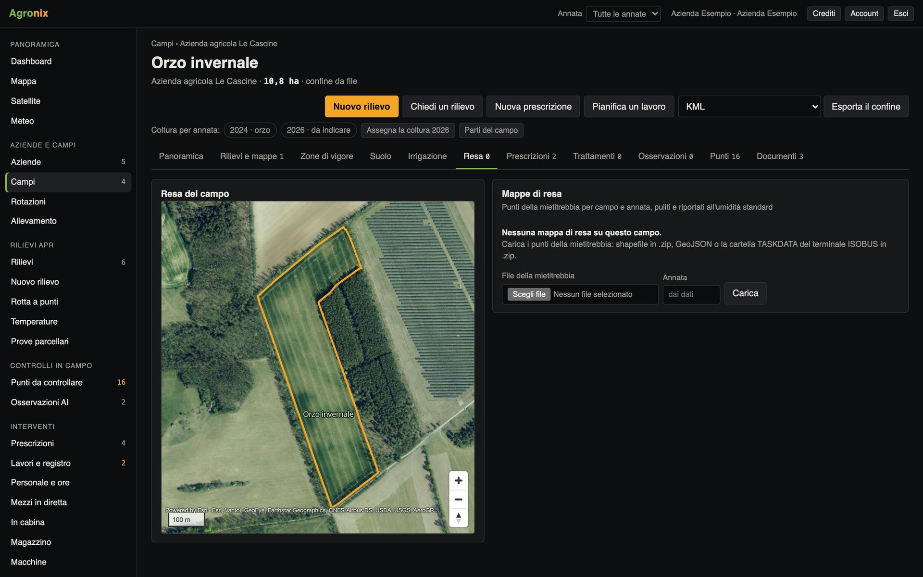Open the Trattamenti tab

[597, 156]
